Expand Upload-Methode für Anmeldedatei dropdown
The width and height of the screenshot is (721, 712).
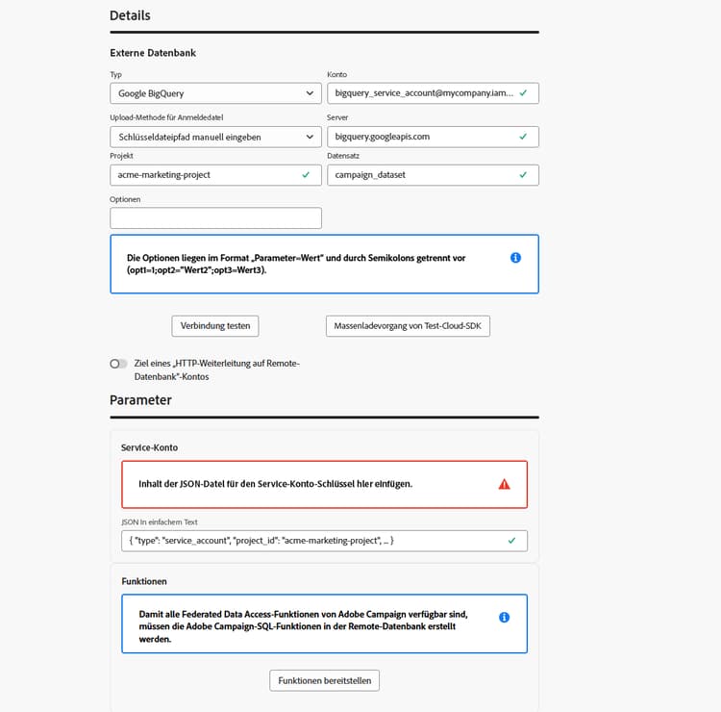215,138
